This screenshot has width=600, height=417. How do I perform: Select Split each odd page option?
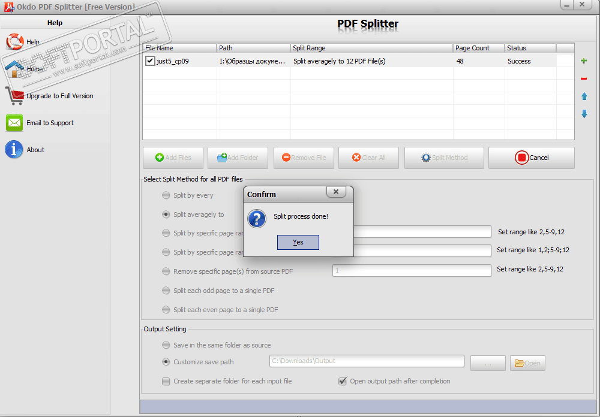[x=166, y=291]
